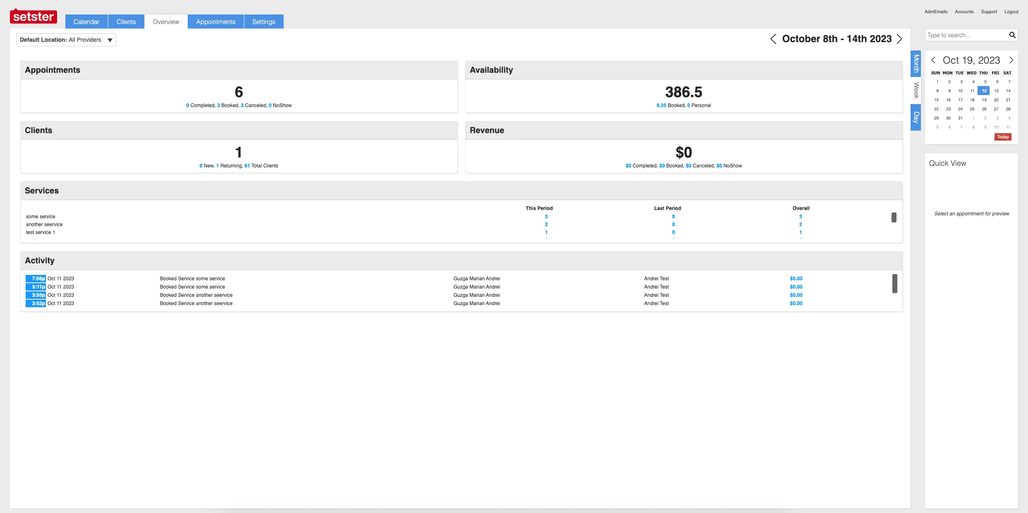
Task: Select October 19 in mini calendar
Action: [x=984, y=100]
